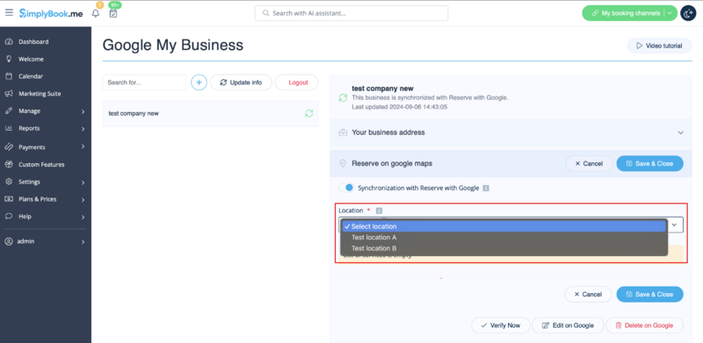The width and height of the screenshot is (703, 343).
Task: Choose Select location option in the dropdown
Action: click(x=504, y=226)
